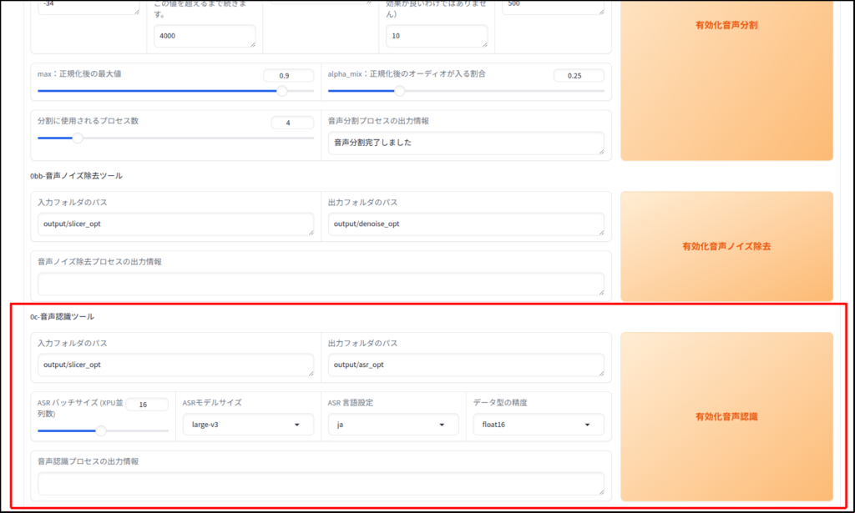Click the alpha_mix slider handle
This screenshot has width=855, height=513.
[399, 91]
